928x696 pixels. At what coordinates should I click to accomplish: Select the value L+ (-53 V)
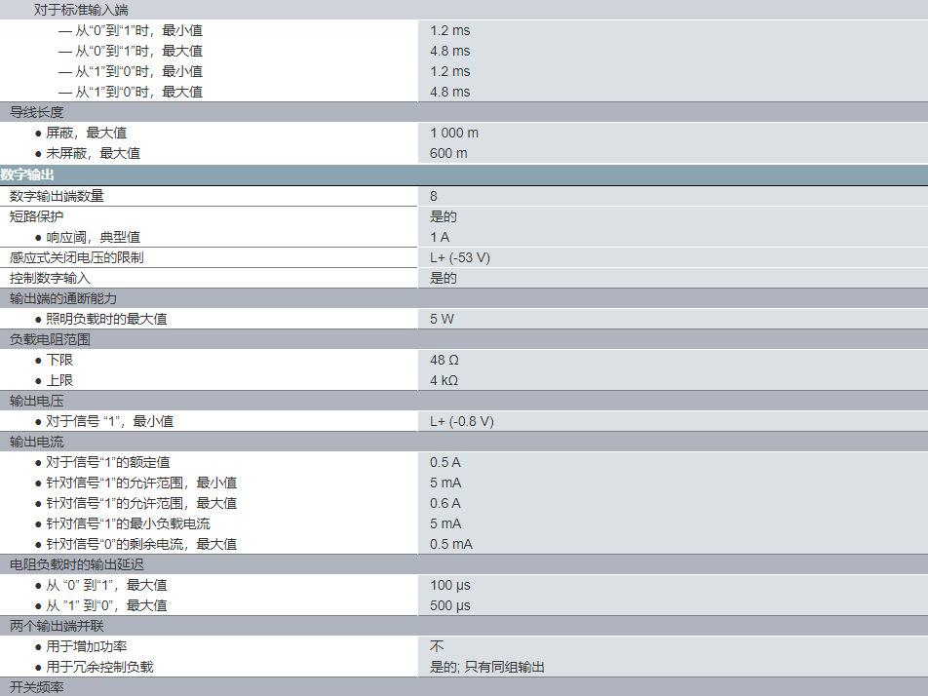point(459,257)
